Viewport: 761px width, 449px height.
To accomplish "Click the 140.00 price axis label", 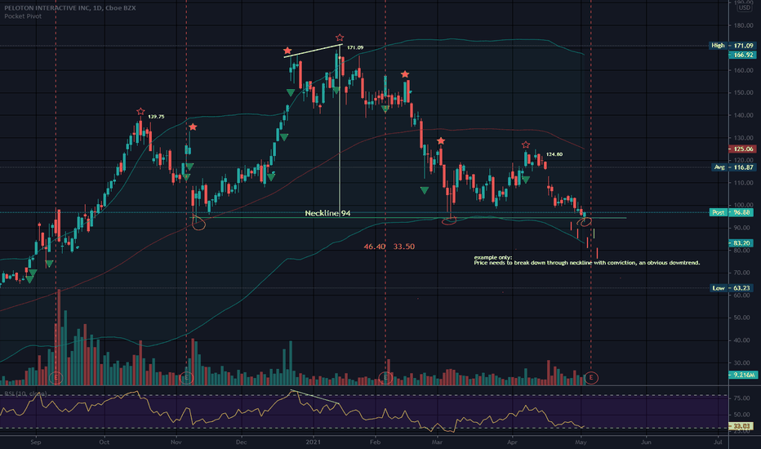I will [x=744, y=115].
